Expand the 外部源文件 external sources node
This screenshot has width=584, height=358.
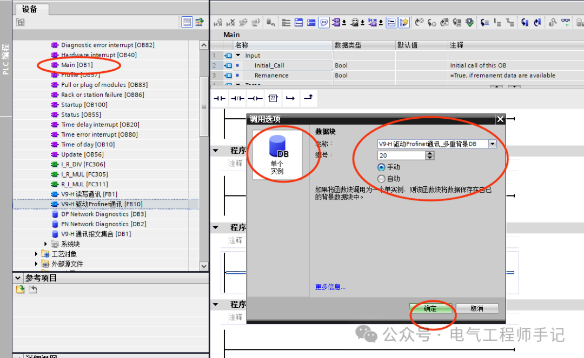pos(36,264)
